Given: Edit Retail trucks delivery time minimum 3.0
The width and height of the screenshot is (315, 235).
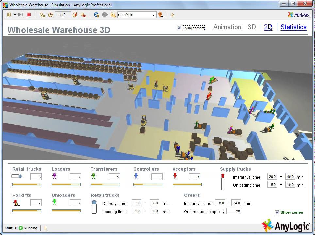Looking at the screenshot, I should point(137,203).
